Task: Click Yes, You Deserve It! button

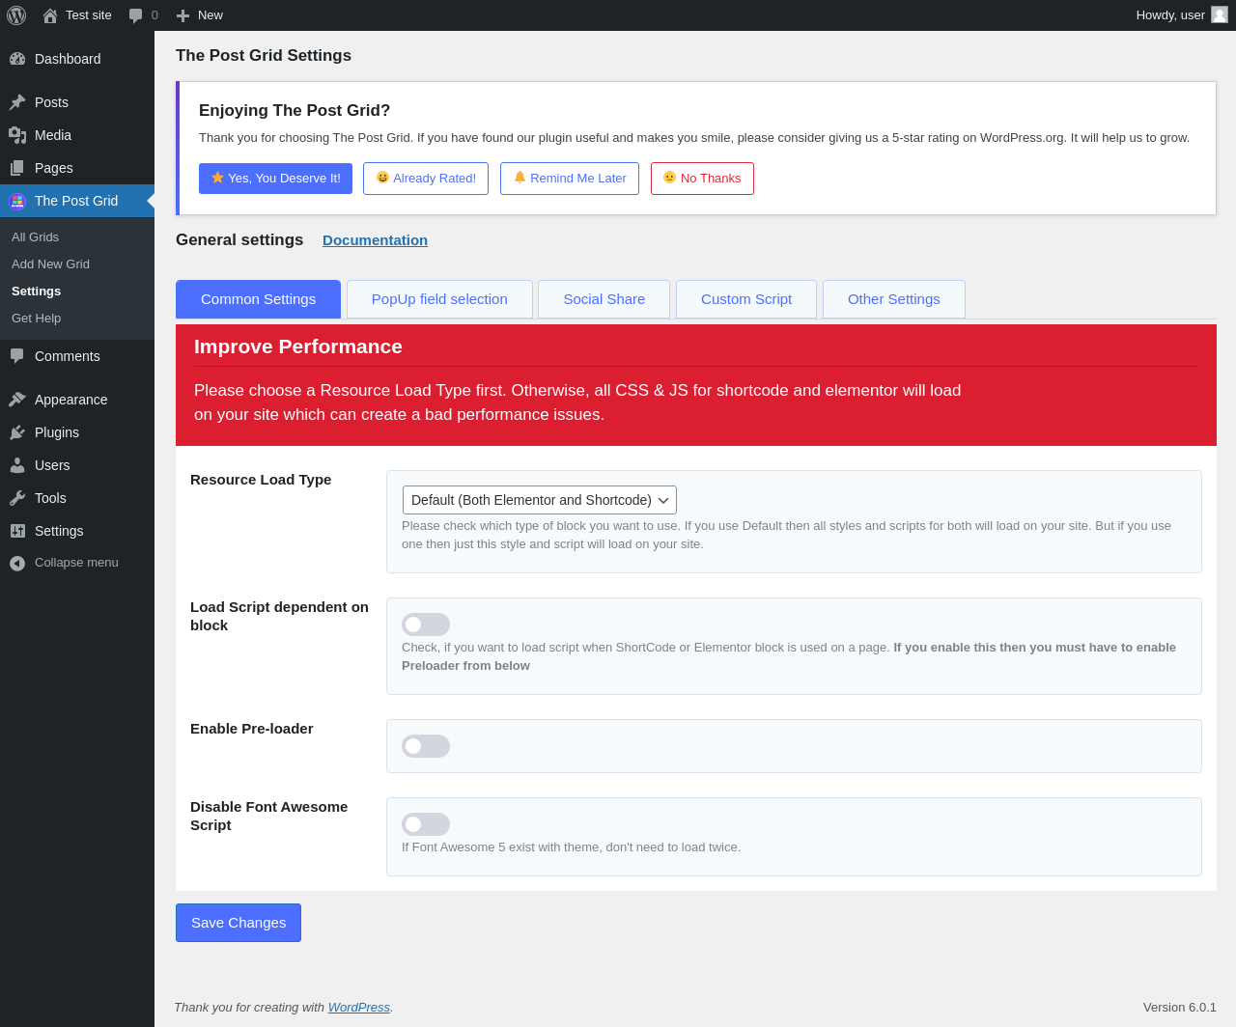Action: click(x=275, y=179)
